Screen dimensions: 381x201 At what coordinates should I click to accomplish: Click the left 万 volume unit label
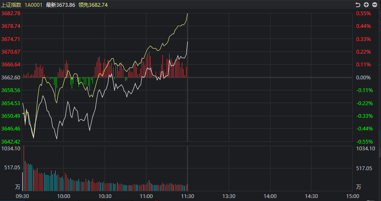17,187
